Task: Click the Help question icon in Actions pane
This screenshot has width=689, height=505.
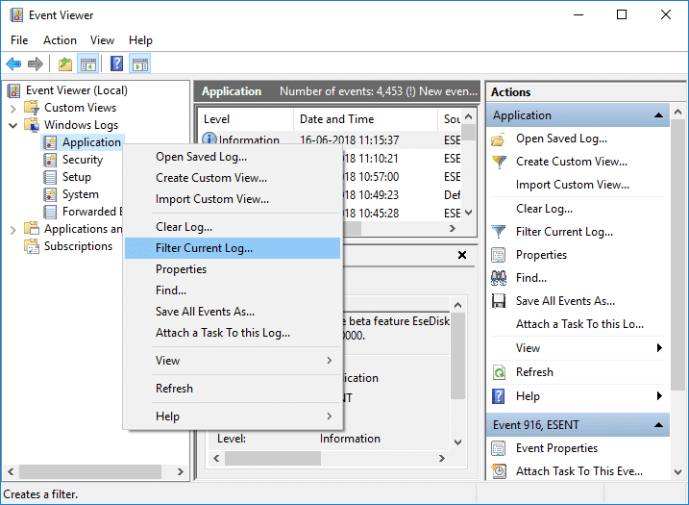Action: point(499,396)
